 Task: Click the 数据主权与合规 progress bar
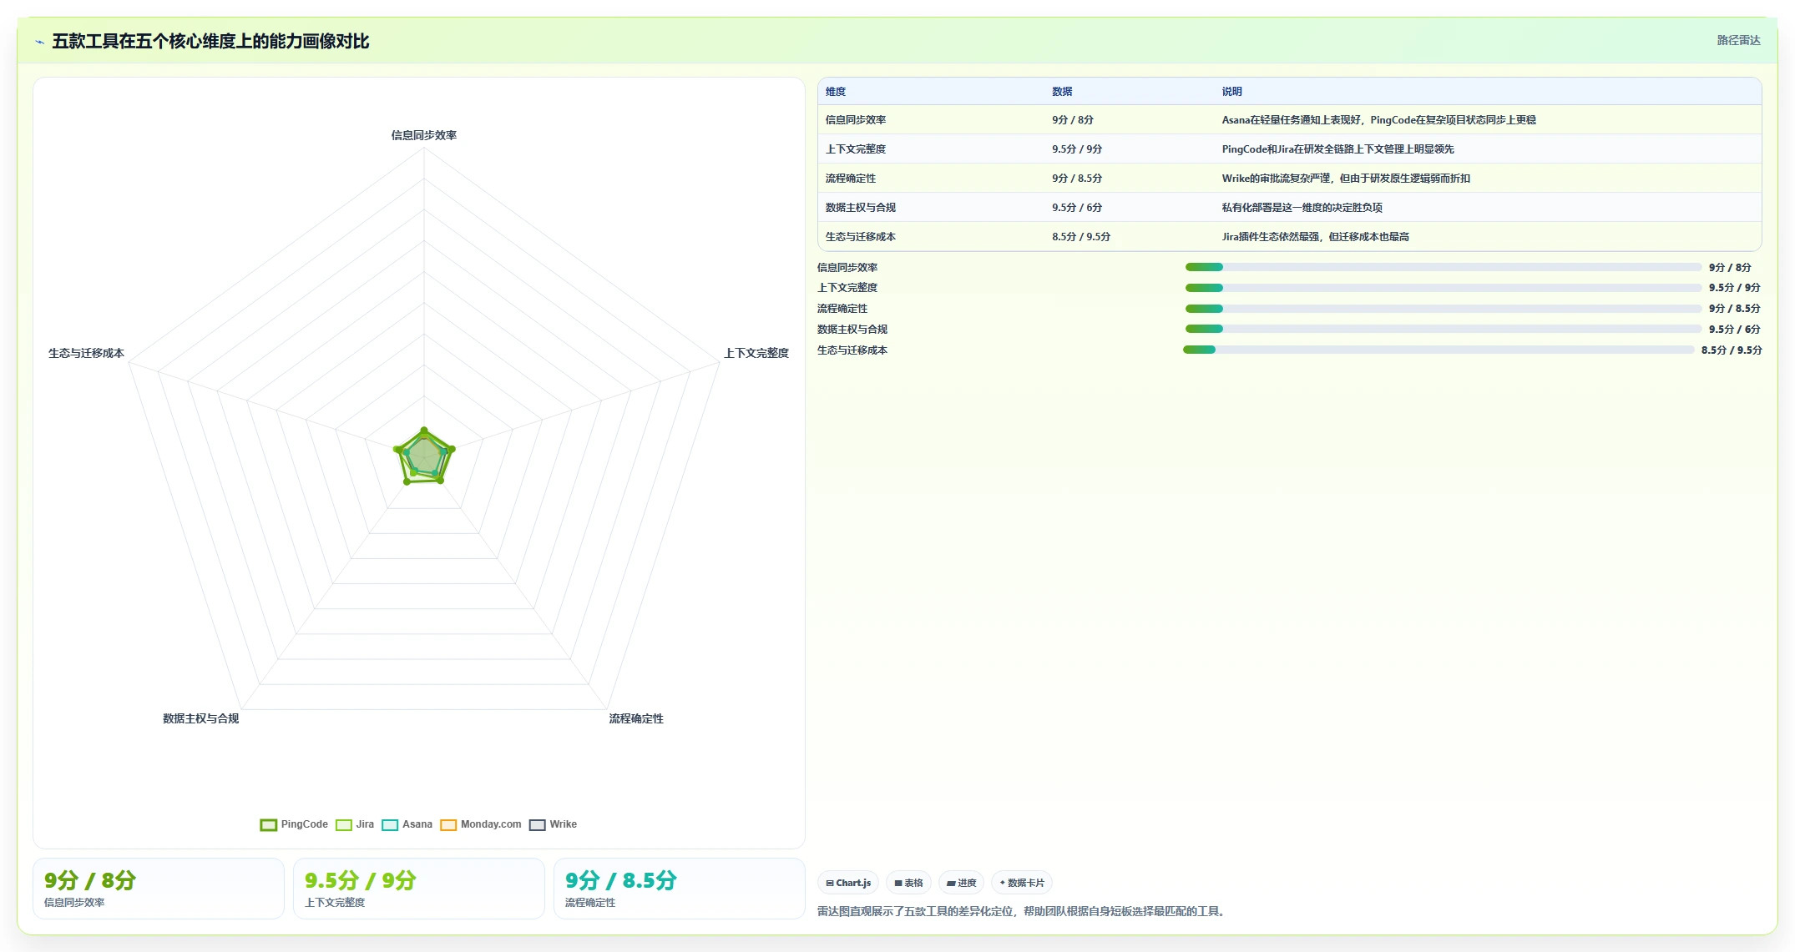[x=1444, y=329]
